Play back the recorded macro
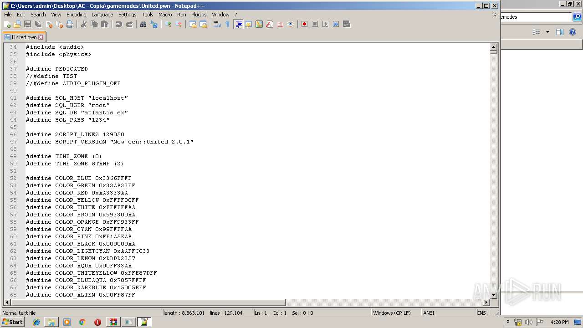Screen dimensions: 583x328 click(x=326, y=24)
